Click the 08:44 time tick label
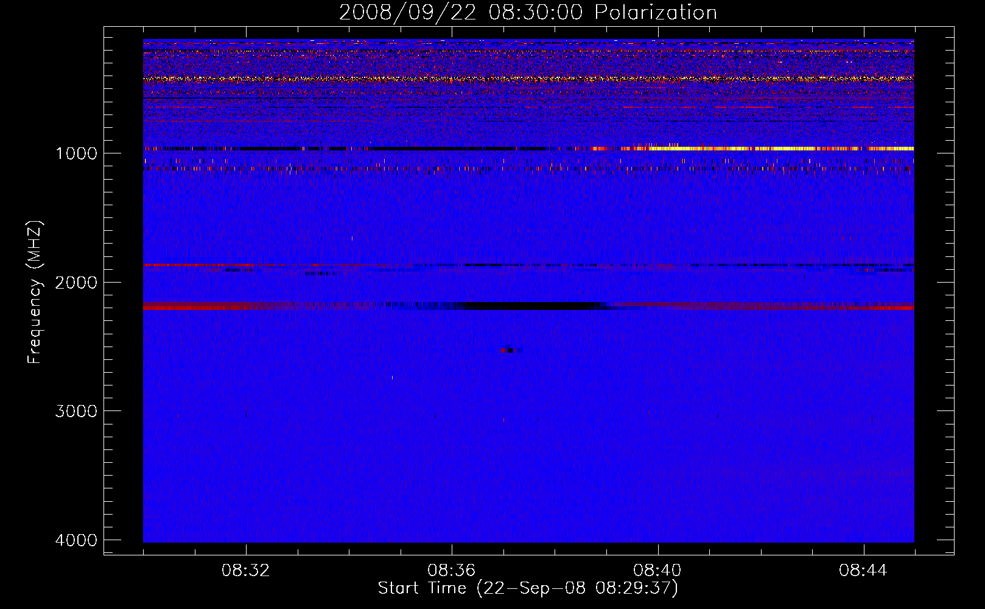This screenshot has width=985, height=609. coord(863,571)
